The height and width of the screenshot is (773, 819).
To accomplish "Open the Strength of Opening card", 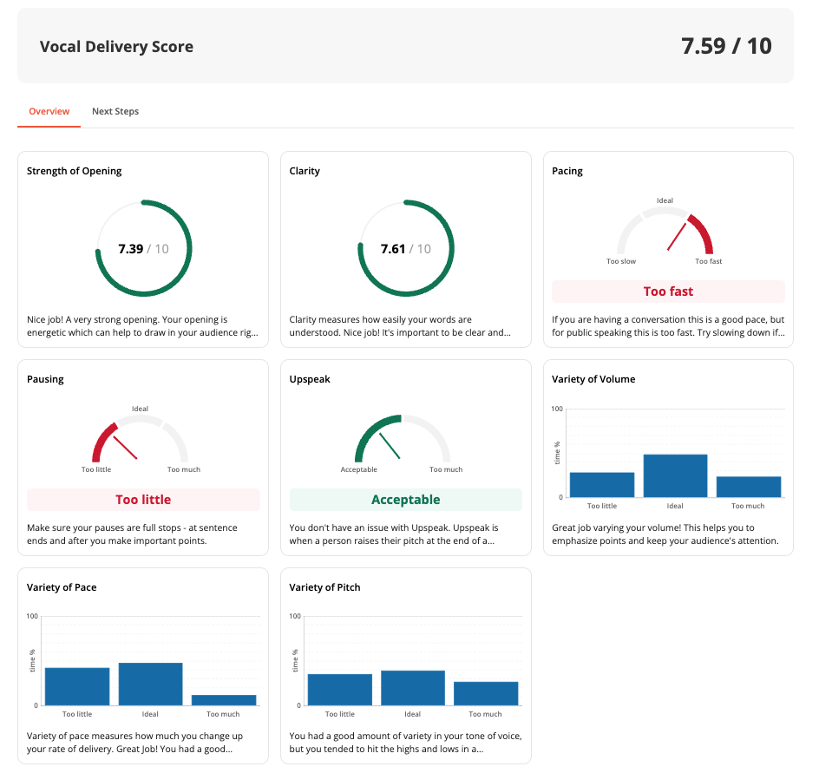I will [75, 171].
